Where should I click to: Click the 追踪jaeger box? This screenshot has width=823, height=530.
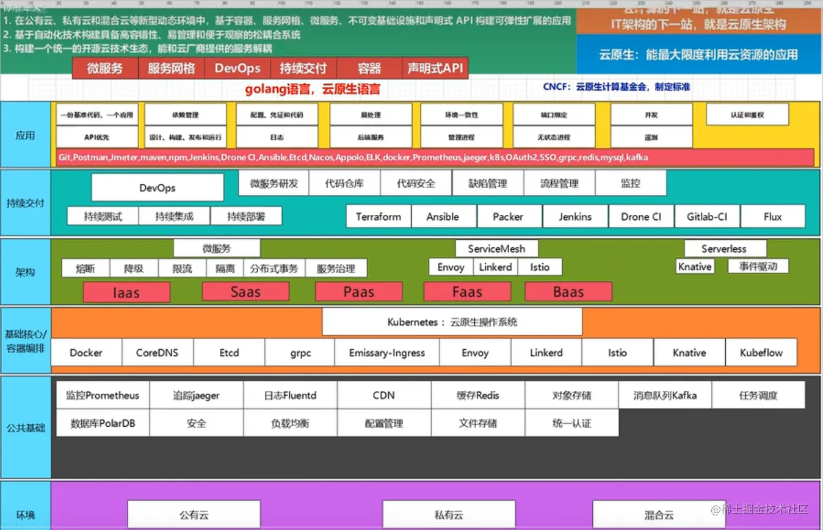(x=197, y=395)
